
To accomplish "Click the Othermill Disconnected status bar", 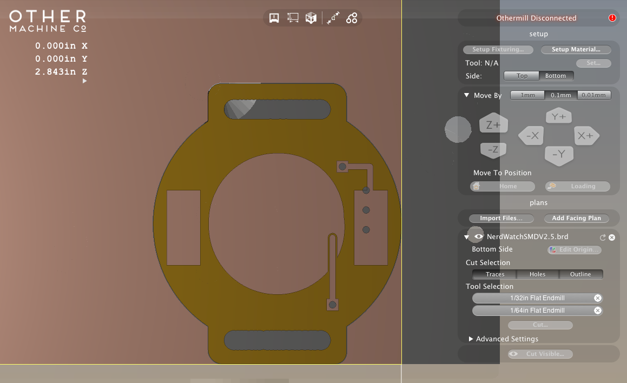I will (x=538, y=18).
